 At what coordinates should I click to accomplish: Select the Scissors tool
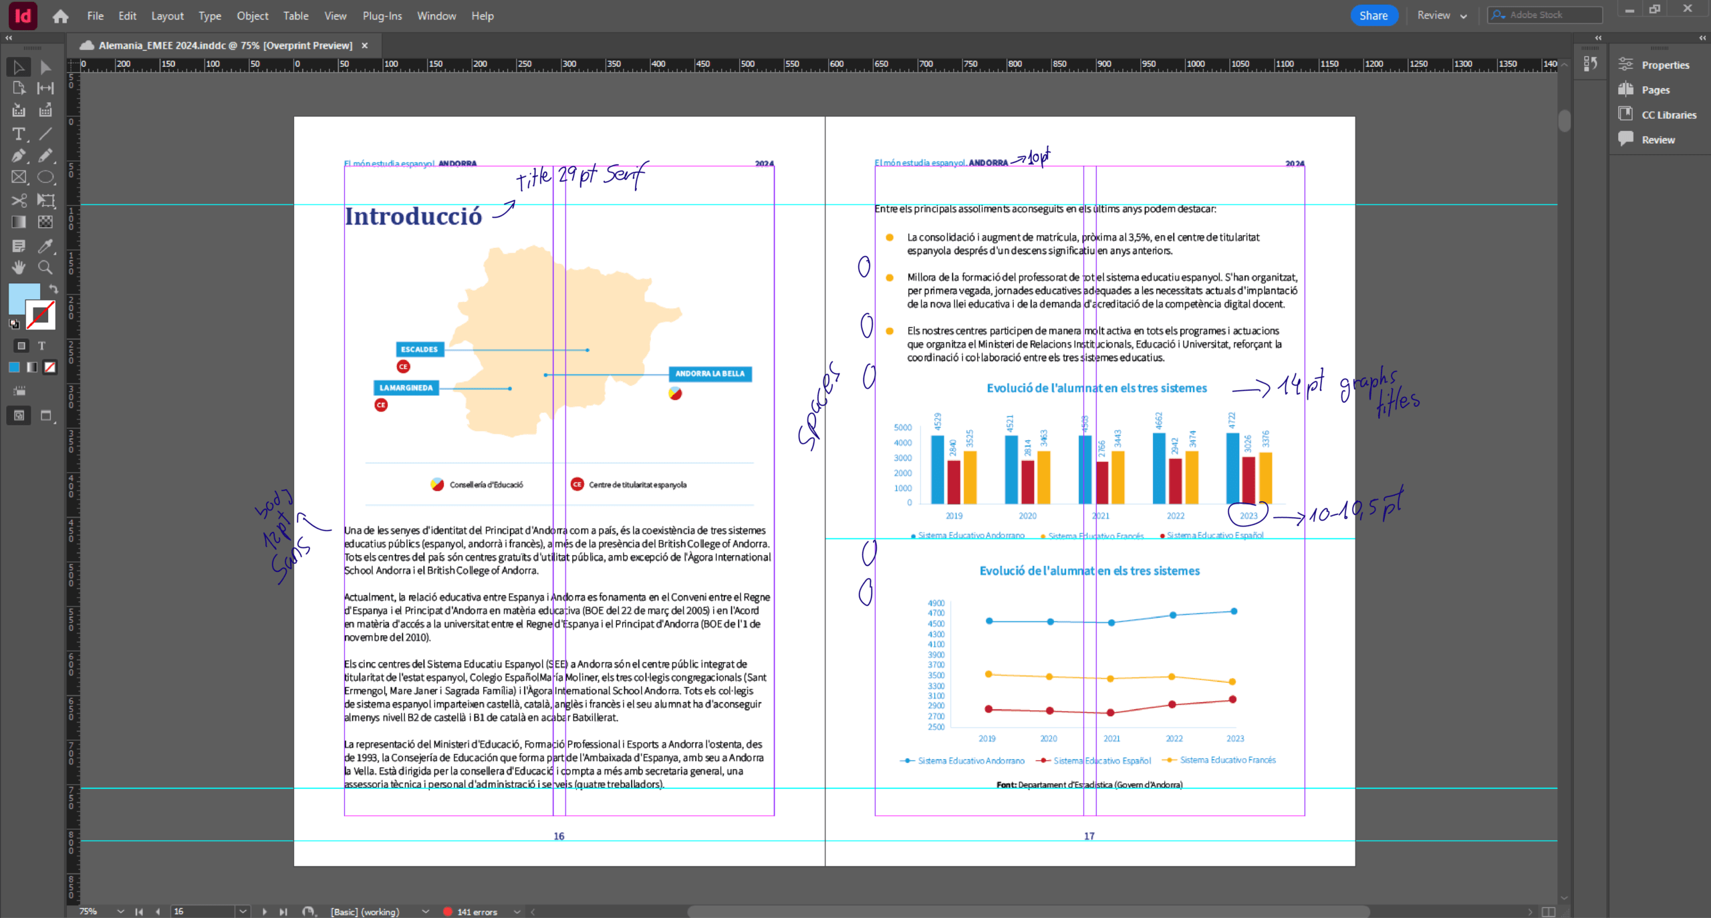(18, 200)
